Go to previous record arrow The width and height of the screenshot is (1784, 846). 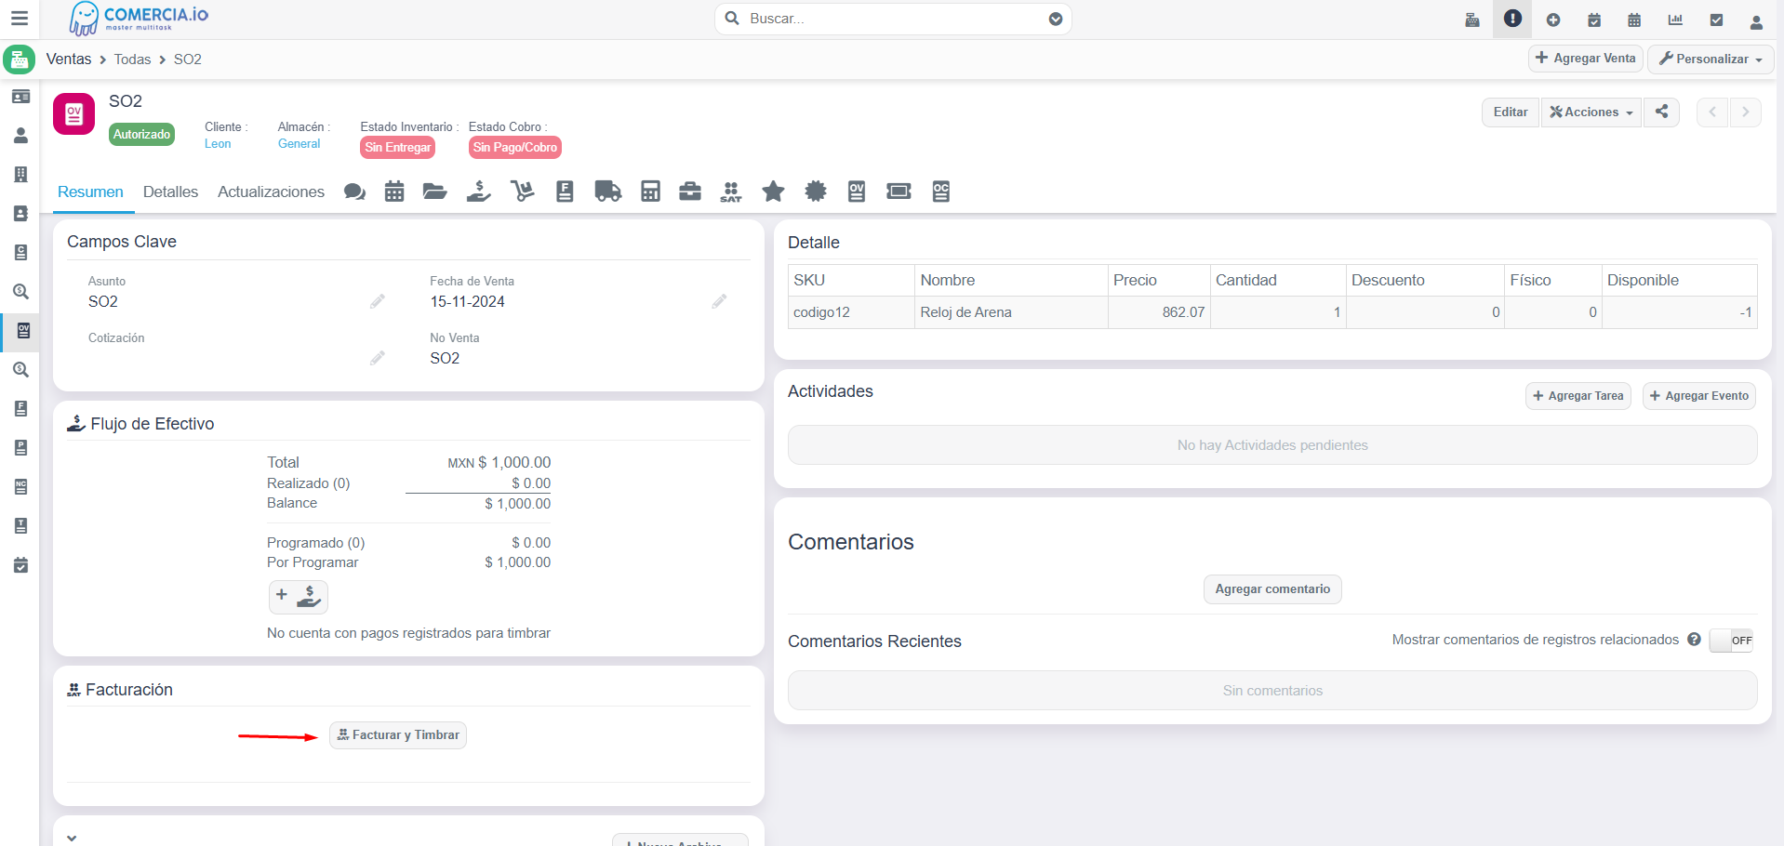tap(1712, 112)
